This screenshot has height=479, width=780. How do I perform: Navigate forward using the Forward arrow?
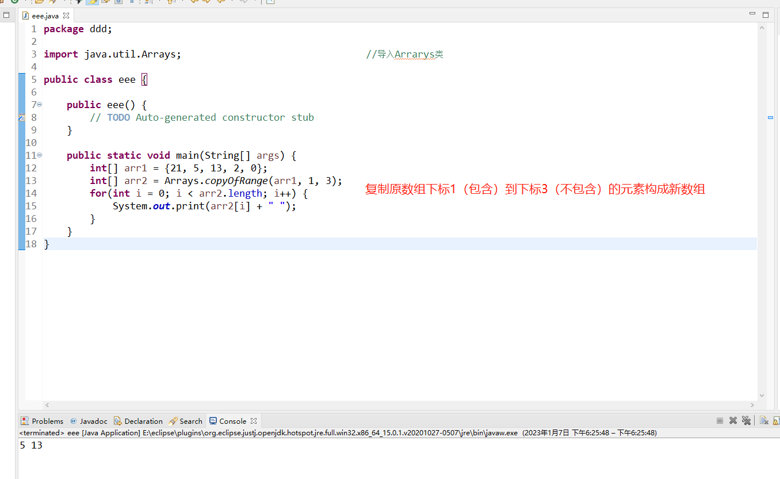point(244,2)
